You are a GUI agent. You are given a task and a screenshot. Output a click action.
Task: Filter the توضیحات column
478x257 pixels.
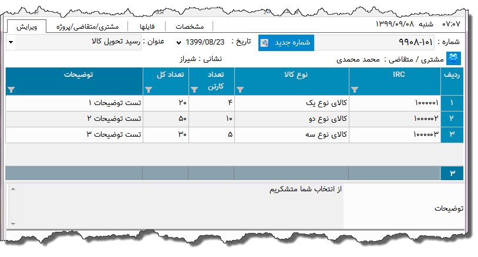click(x=11, y=90)
